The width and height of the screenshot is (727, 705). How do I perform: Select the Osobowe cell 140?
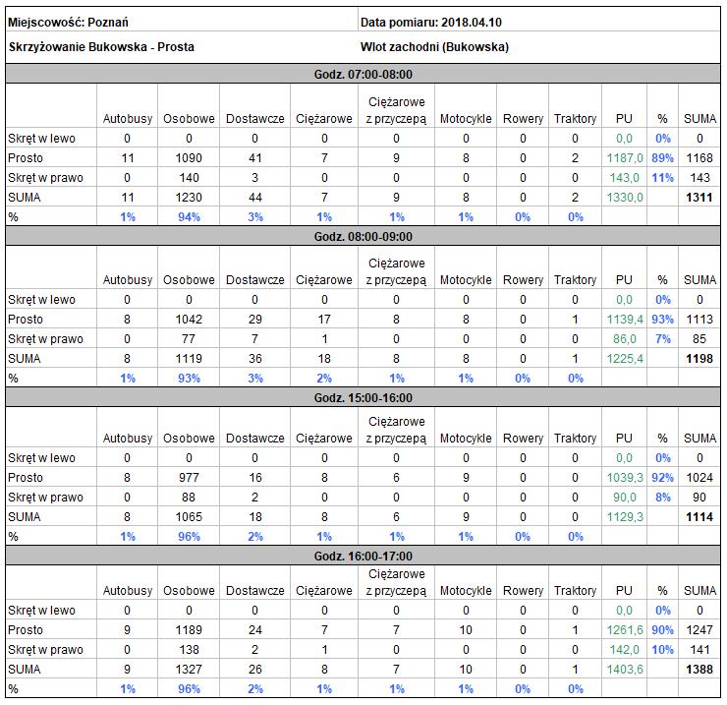(189, 178)
